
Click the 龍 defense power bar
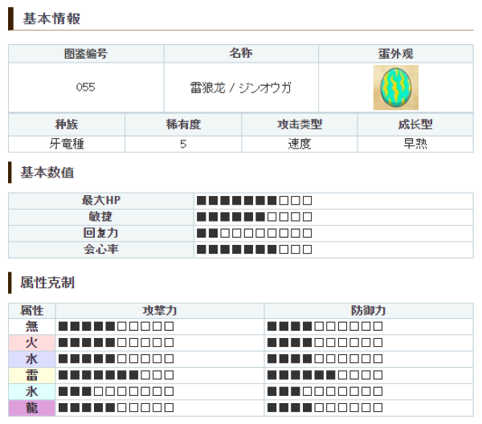[325, 408]
